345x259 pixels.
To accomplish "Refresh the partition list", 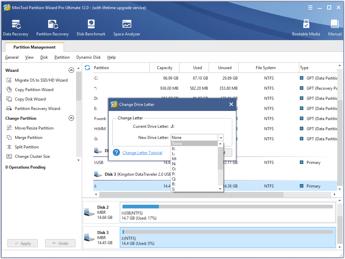I will [x=88, y=68].
